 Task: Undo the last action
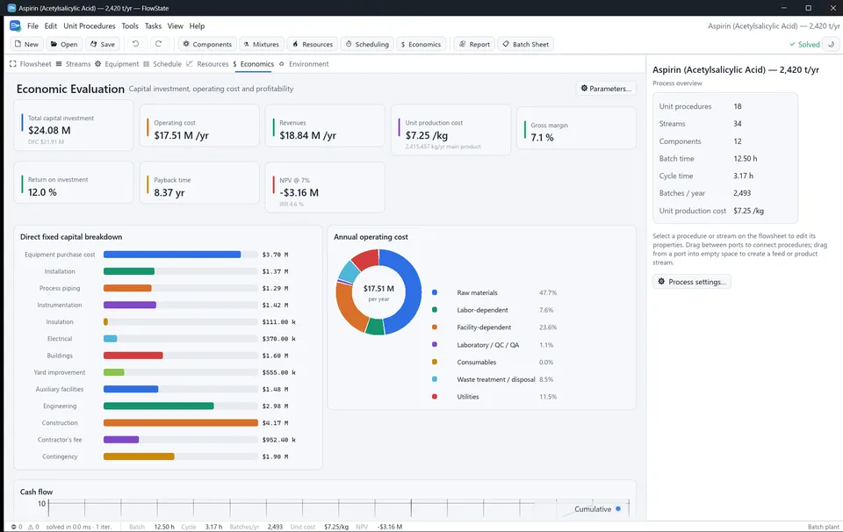(x=135, y=44)
